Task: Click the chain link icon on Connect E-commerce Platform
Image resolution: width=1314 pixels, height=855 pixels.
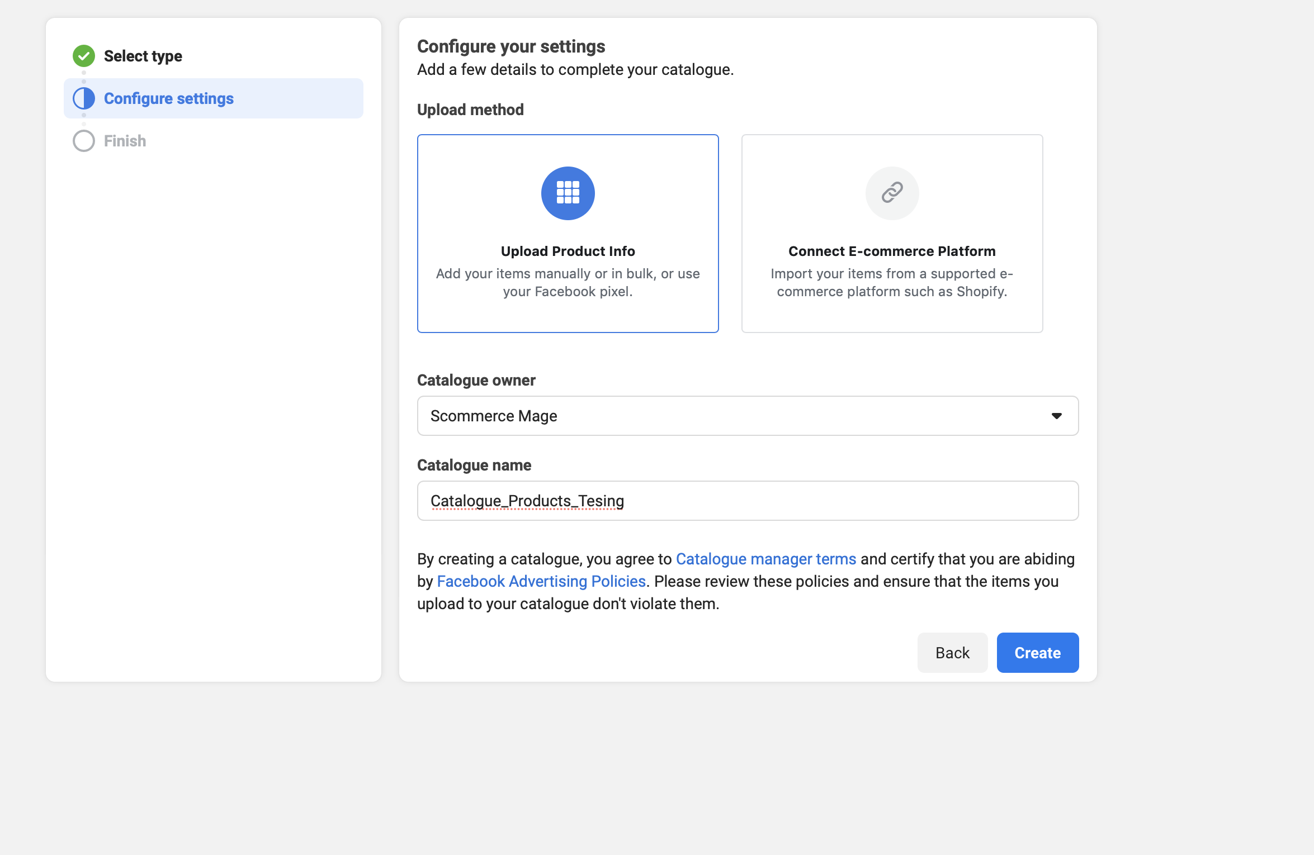Action: coord(891,193)
